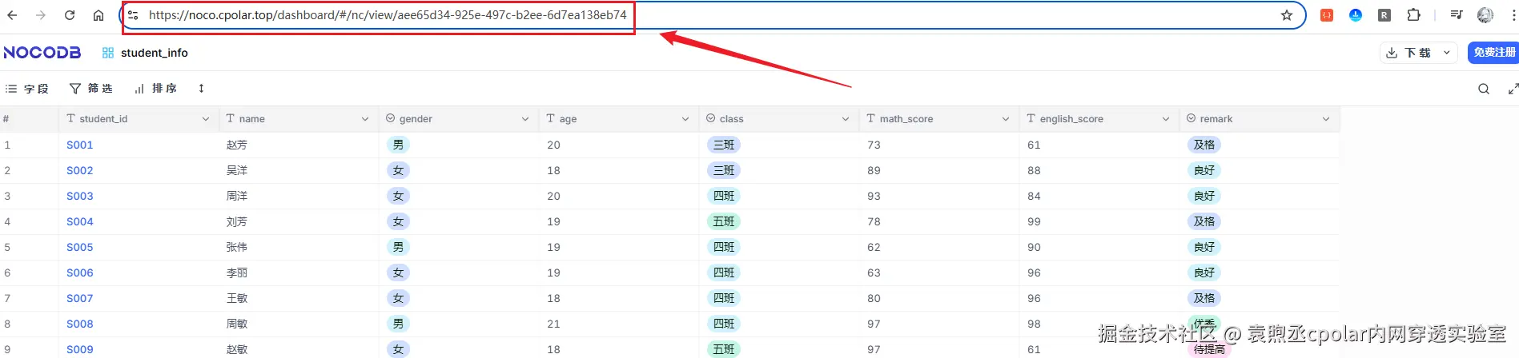1519x358 pixels.
Task: Open the 筛选 filter menu
Action: click(x=90, y=89)
